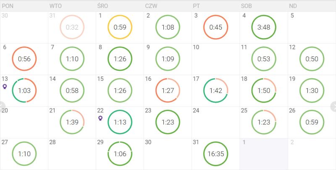Select the empty day 10 cell

pos(216,59)
